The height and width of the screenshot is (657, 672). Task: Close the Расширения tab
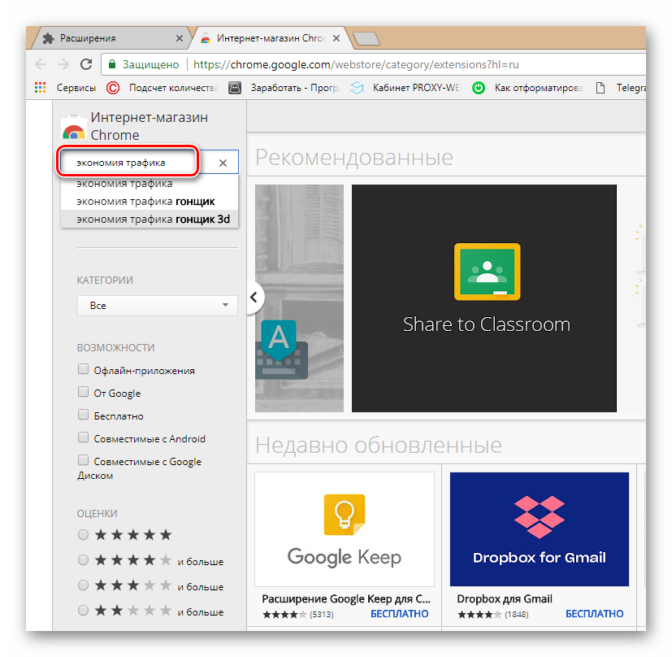(180, 38)
